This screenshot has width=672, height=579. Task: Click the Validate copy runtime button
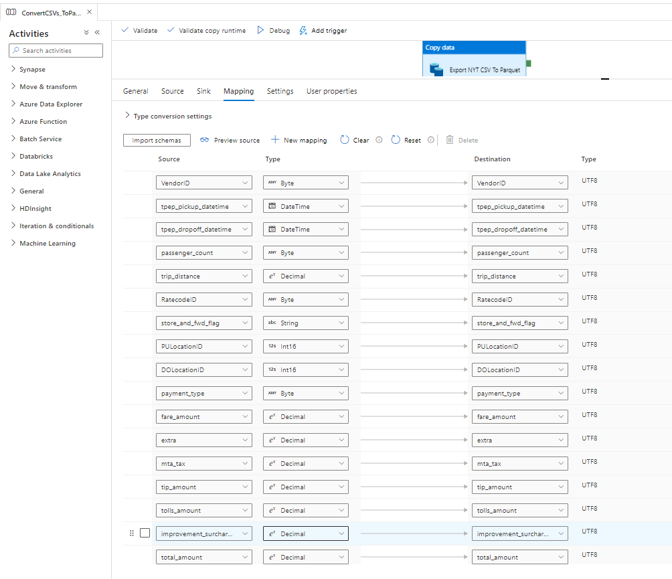[206, 30]
